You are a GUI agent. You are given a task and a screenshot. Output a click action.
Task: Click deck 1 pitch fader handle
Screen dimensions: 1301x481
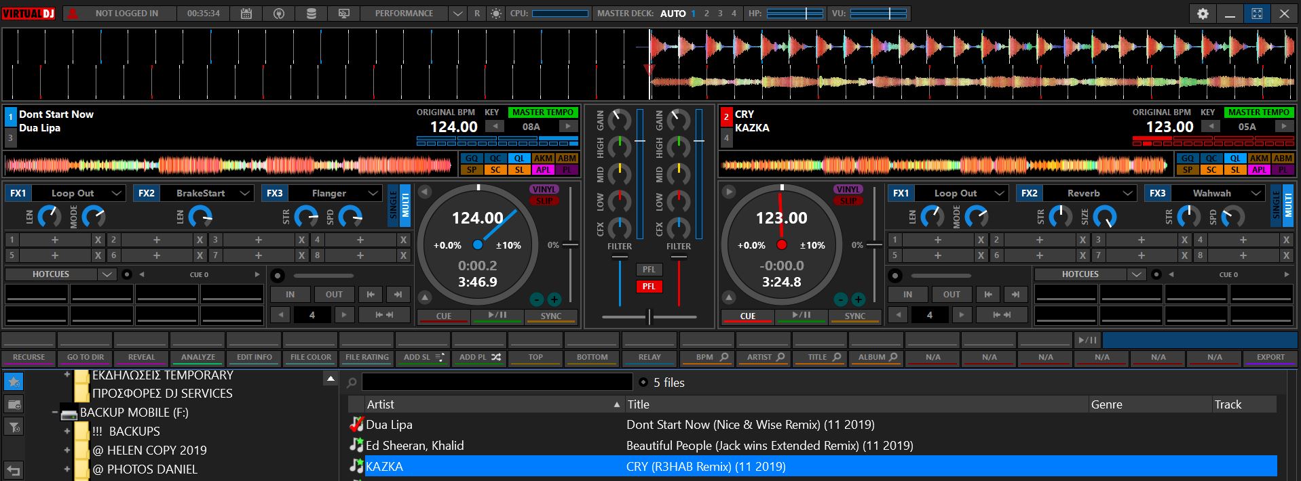point(571,245)
